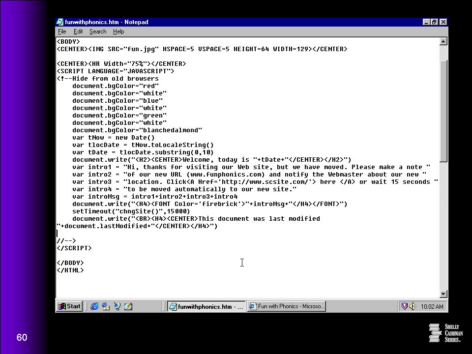Click the Start button on the taskbar
Screen dimensions: 472x354
(x=69, y=306)
